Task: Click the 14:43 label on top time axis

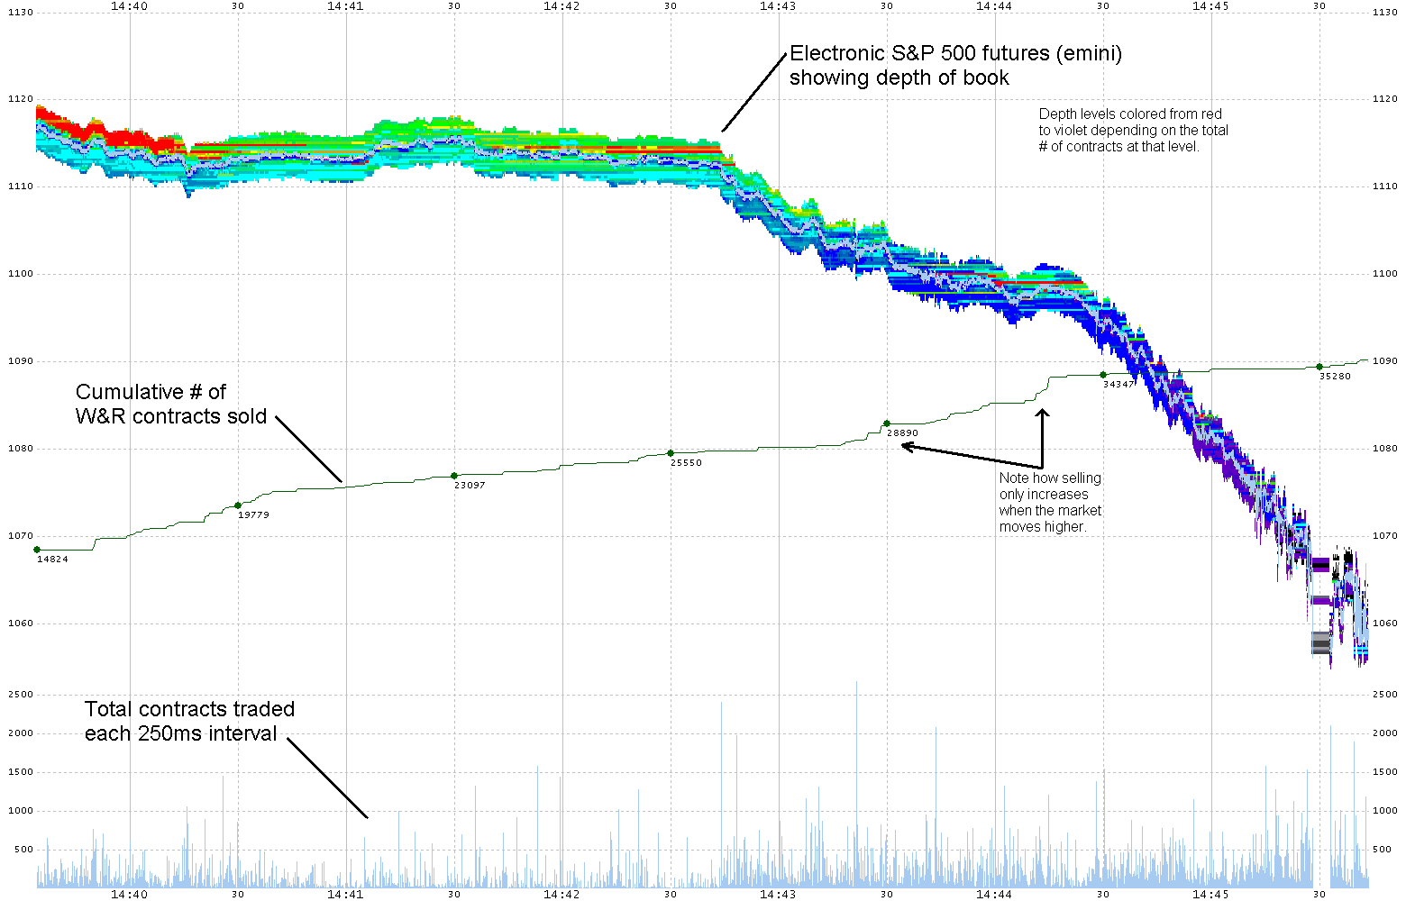Action: (777, 5)
